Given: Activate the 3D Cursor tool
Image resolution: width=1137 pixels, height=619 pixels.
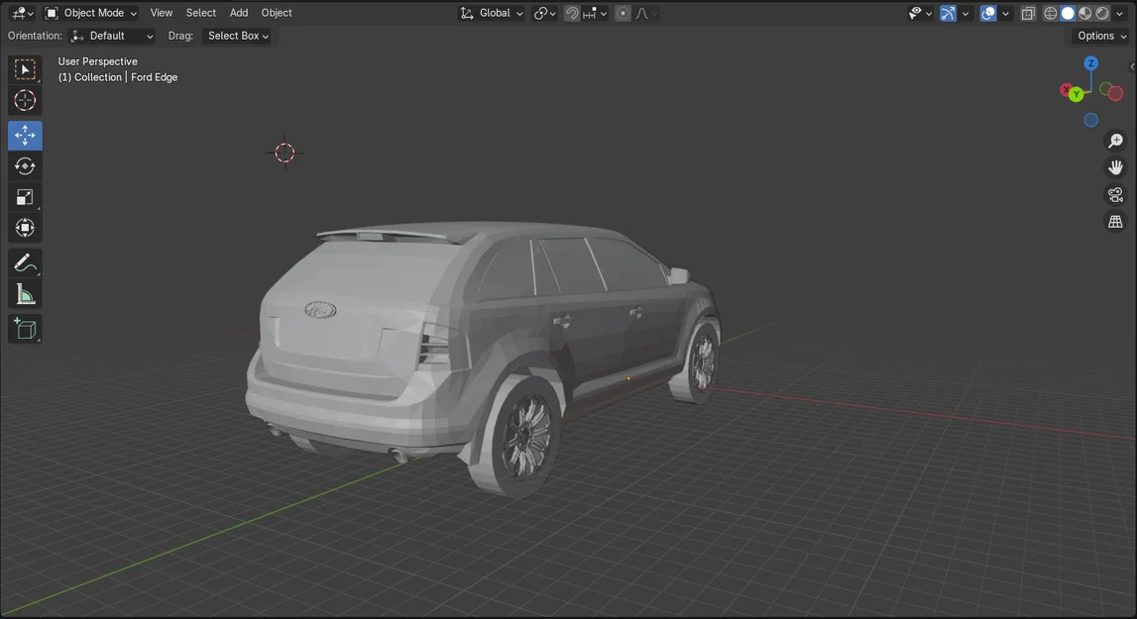Looking at the screenshot, I should tap(24, 99).
